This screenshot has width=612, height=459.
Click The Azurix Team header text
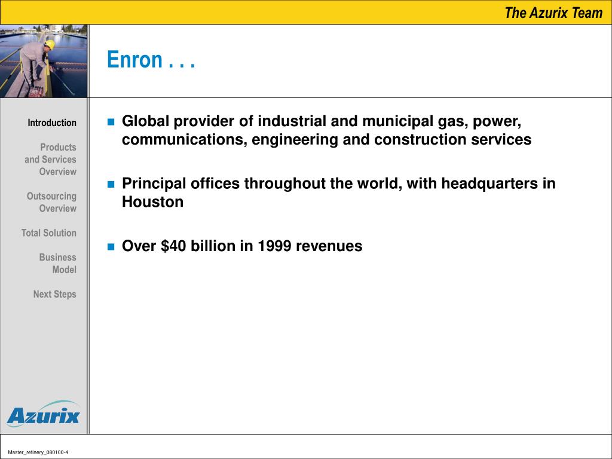pyautogui.click(x=553, y=13)
